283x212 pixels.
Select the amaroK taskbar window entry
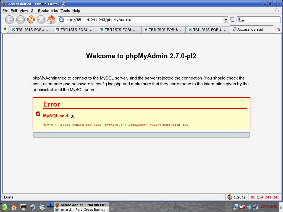point(82,210)
